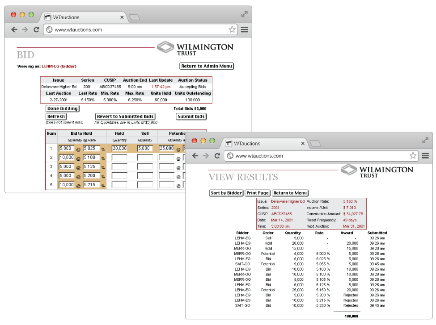Image resolution: width=436 pixels, height=325 pixels.
Task: Reload page in View Results window
Action: coord(217,156)
